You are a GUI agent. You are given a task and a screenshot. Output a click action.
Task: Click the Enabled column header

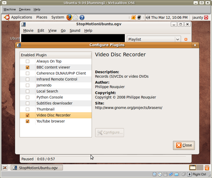(x=28, y=55)
